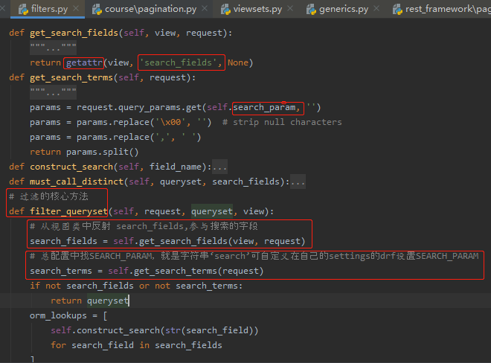This screenshot has width=491, height=363.
Task: Click the 'if not search_fields or not search_terms' line
Action: coord(136,286)
